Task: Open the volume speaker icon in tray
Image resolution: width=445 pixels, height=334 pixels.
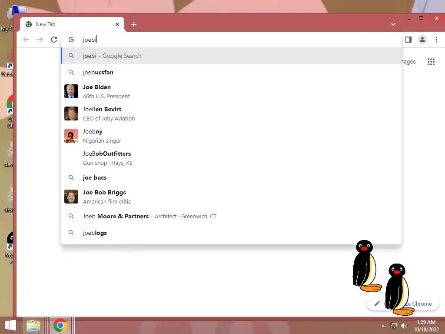Action: pyautogui.click(x=404, y=326)
